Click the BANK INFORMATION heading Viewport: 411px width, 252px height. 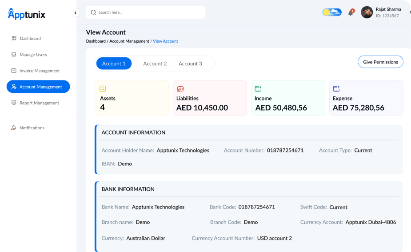(x=128, y=189)
